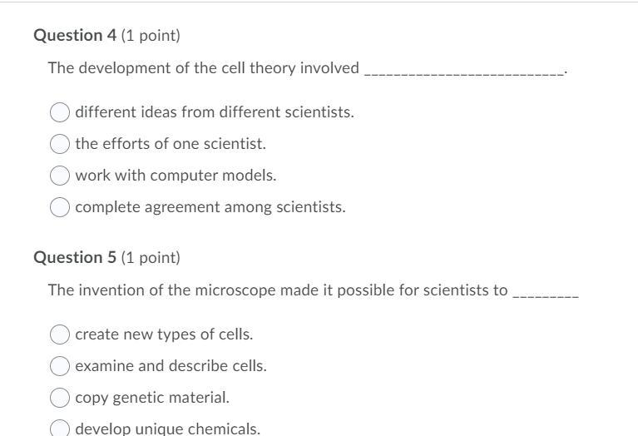Click the 'copy genetic material.' answer label
Screen dimensions: 638x436
pyautogui.click(x=152, y=398)
